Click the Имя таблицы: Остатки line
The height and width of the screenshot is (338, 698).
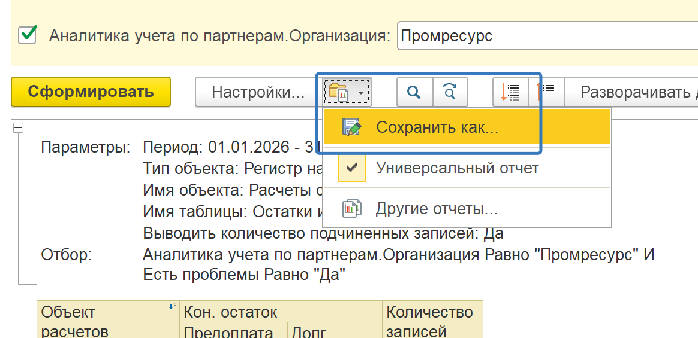point(231,211)
